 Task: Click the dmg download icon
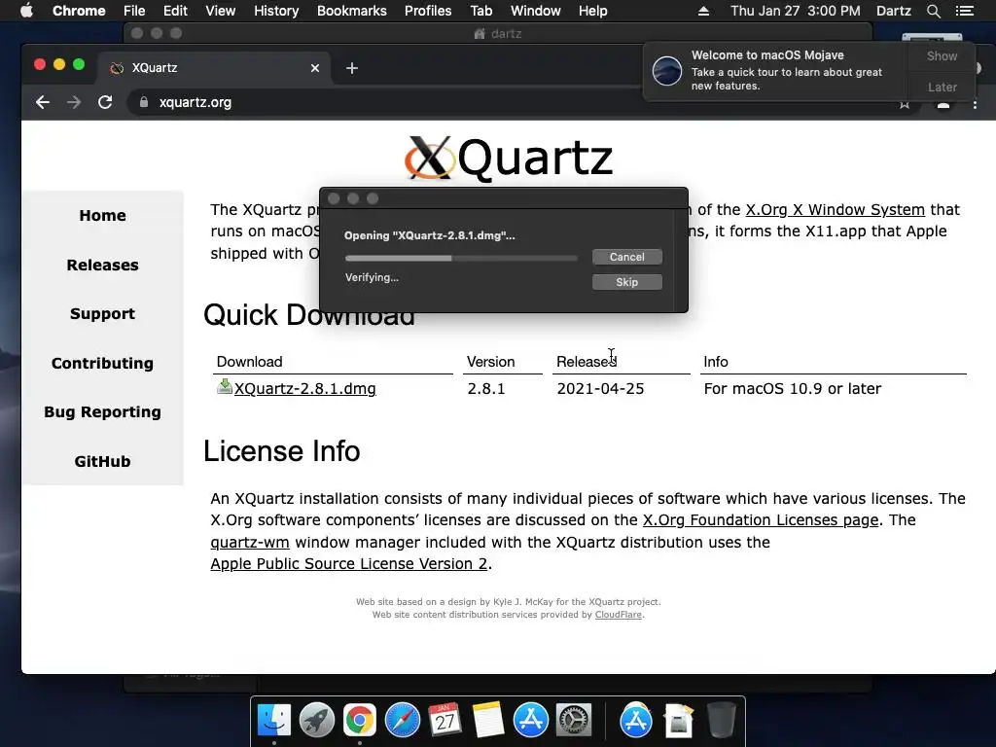tap(225, 387)
